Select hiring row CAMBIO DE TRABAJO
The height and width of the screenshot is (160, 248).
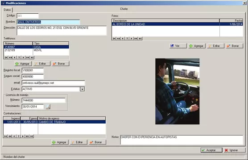(54, 122)
